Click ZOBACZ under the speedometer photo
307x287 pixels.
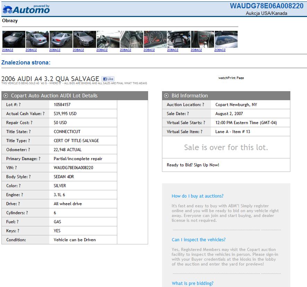tap(149, 50)
